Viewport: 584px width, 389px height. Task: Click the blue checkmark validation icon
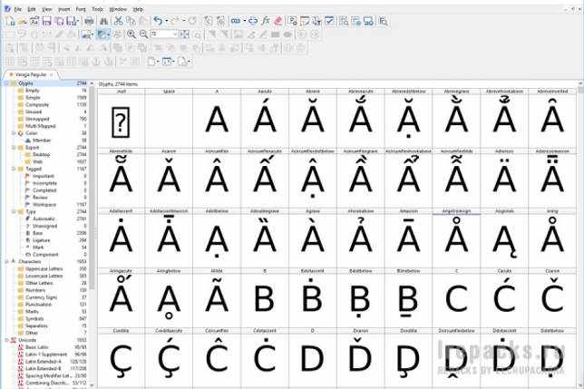pos(329,21)
